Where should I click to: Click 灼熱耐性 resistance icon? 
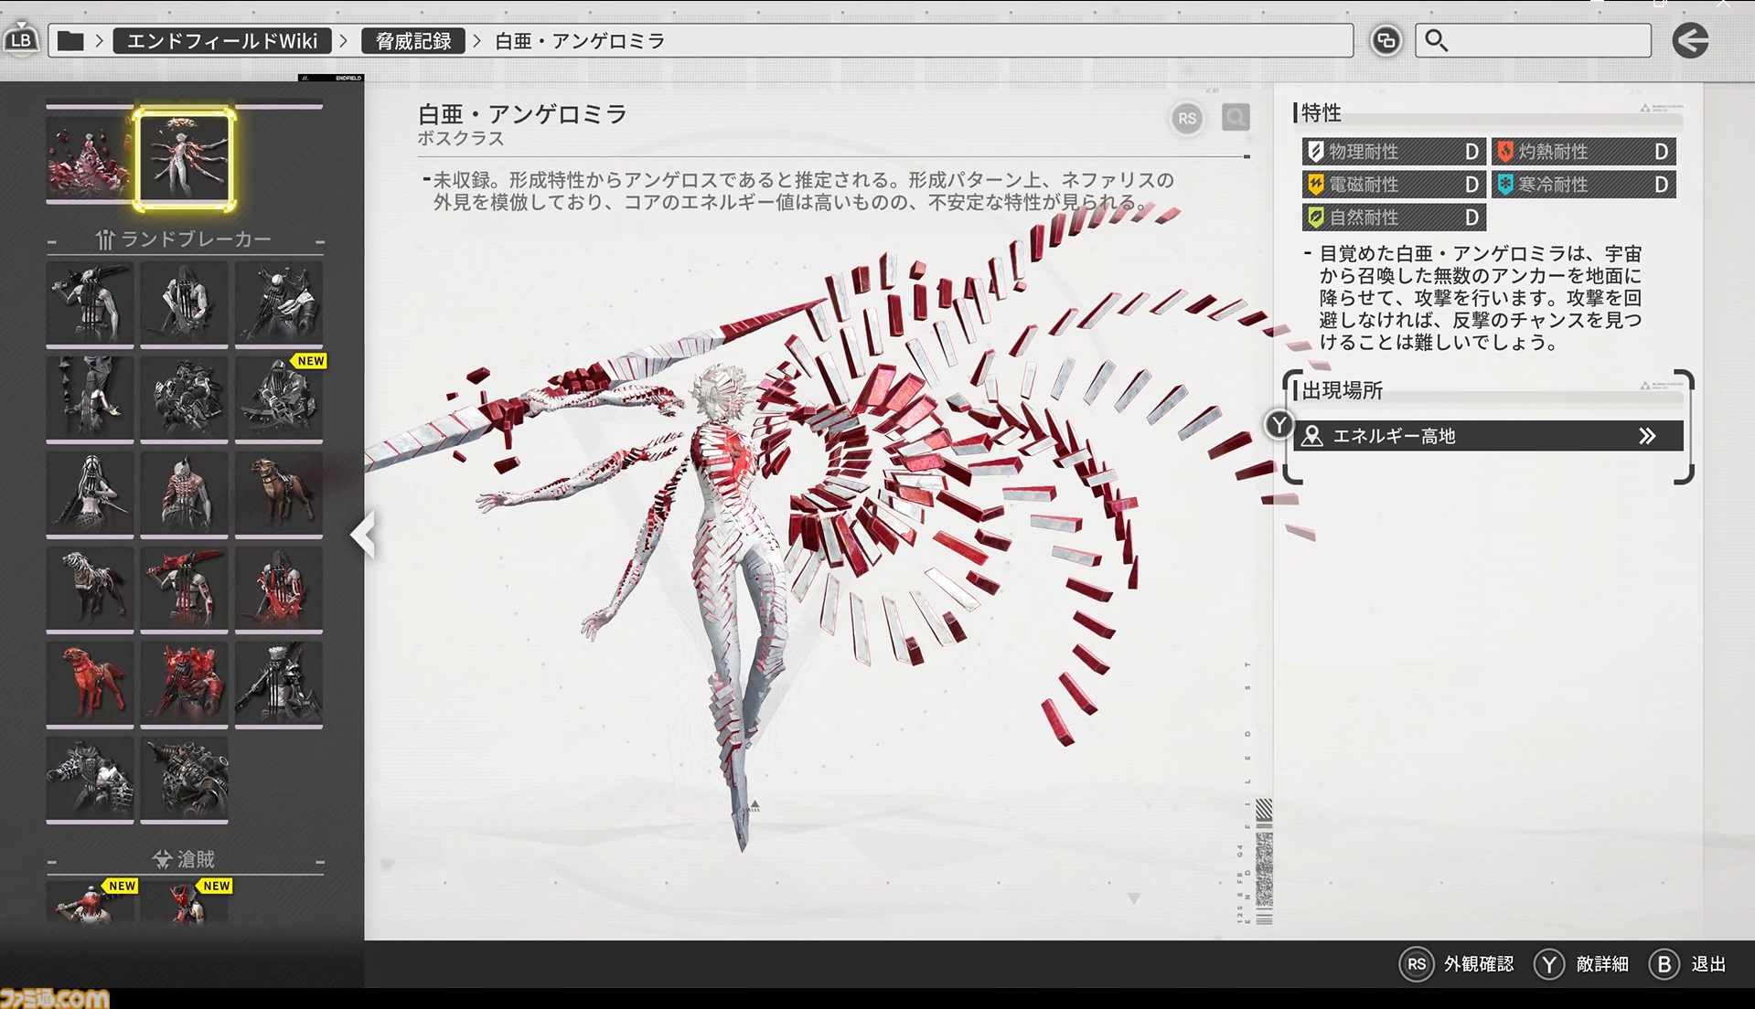pos(1505,152)
